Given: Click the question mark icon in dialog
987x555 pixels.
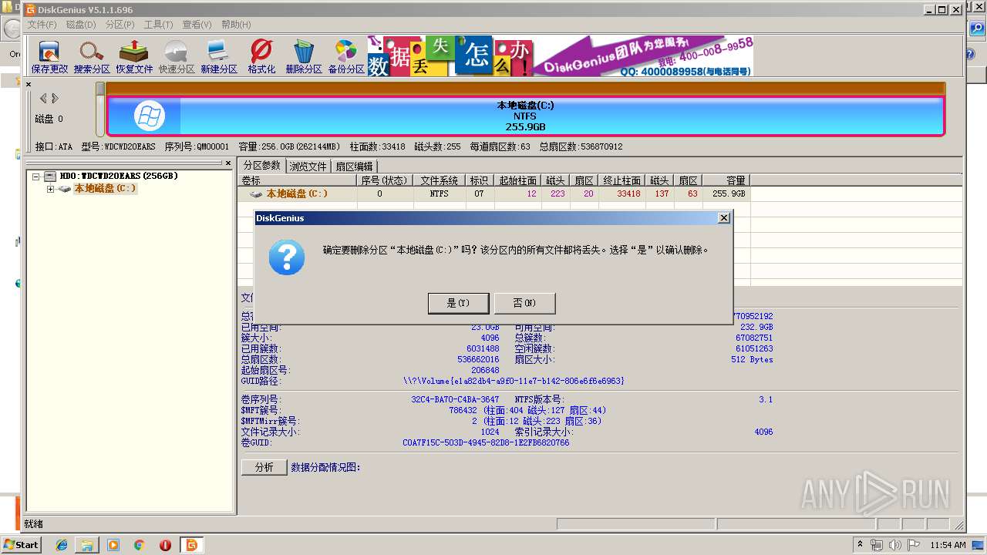Looking at the screenshot, I should [286, 257].
